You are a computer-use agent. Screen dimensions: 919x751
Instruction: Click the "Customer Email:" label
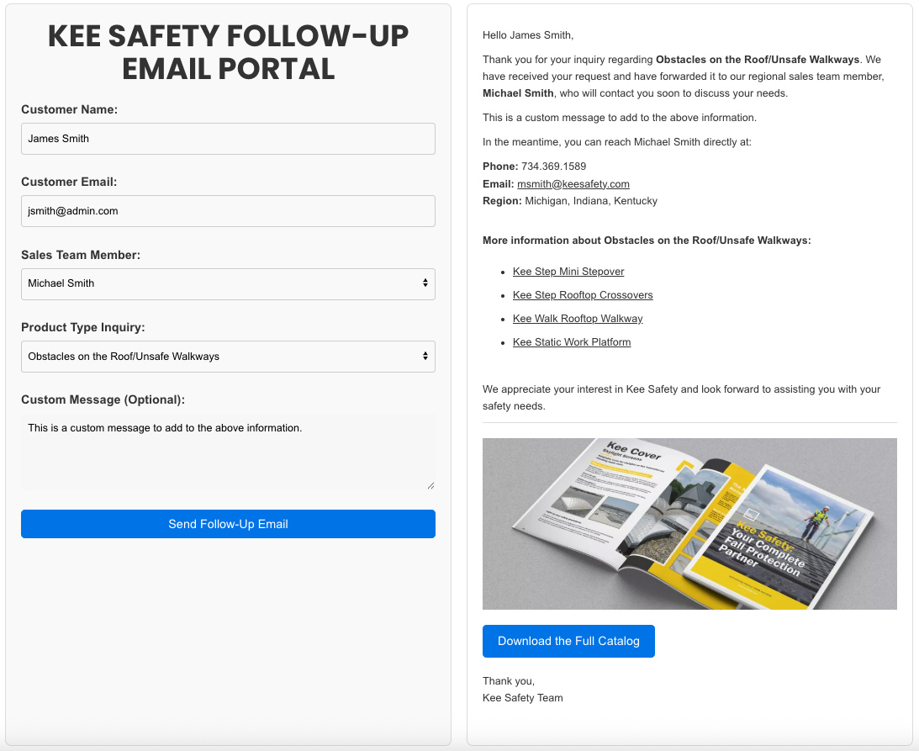(x=69, y=182)
